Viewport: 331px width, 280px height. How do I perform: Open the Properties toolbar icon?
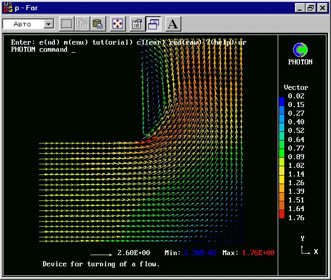point(138,24)
